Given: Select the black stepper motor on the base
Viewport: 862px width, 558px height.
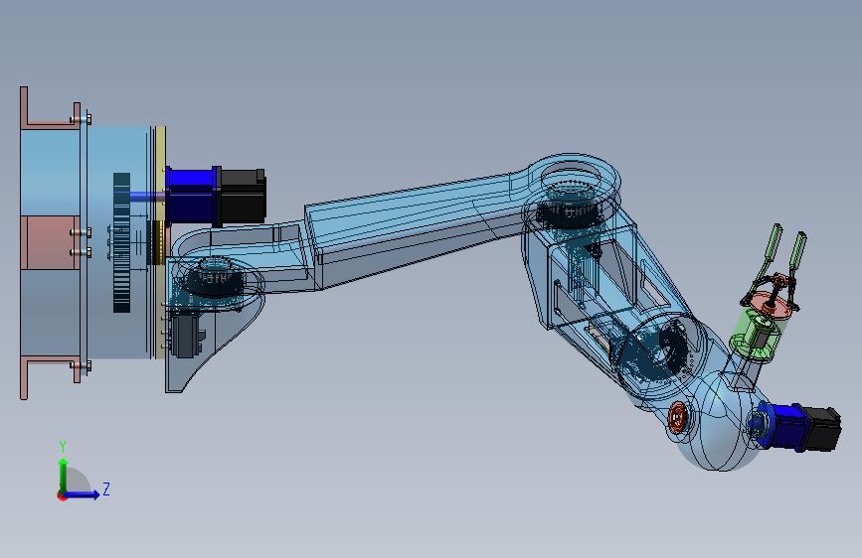Looking at the screenshot, I should coord(243,195).
